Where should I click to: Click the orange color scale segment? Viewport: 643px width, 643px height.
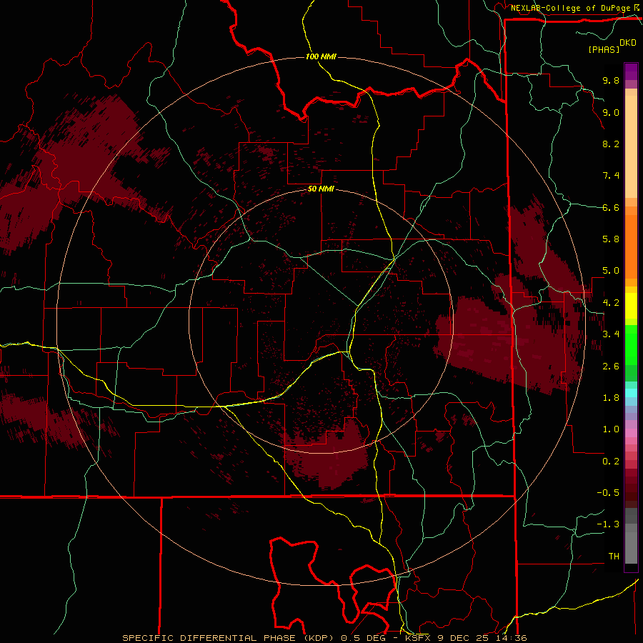(631, 246)
